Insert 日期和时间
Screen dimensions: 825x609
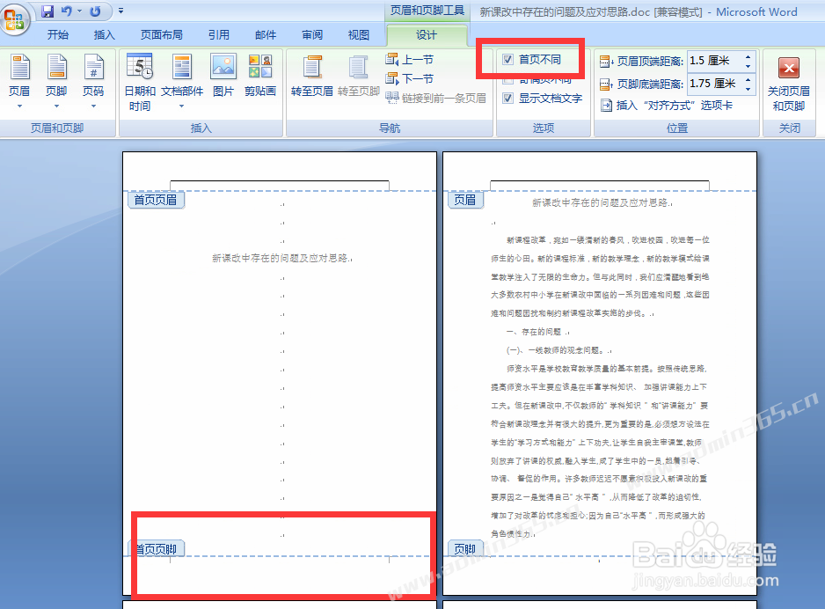coord(140,83)
